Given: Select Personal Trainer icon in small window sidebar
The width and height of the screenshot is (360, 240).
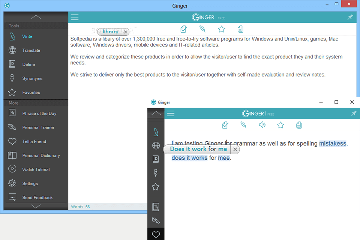Looking at the screenshot, I should click(156, 220).
